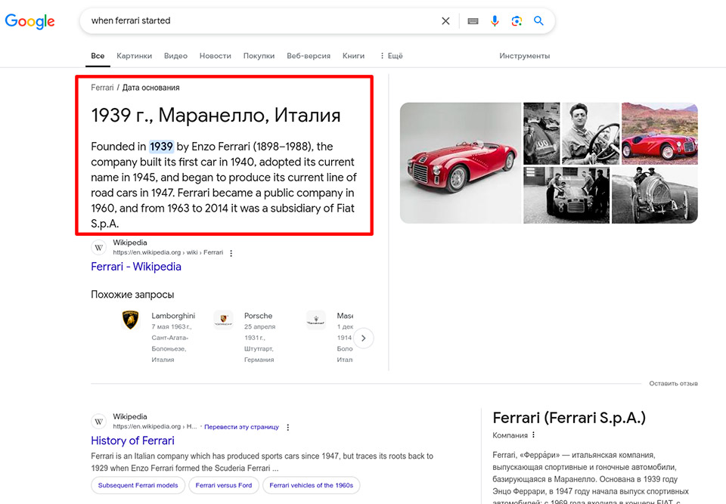Open black-and-white photo of car number 100
726x504 pixels.
pyautogui.click(x=541, y=133)
